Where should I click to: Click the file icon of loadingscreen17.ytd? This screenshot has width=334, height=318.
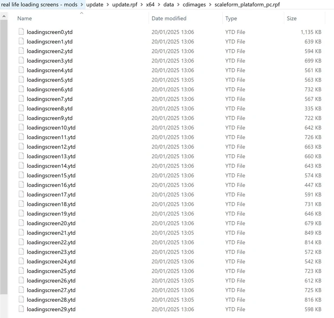click(x=21, y=195)
